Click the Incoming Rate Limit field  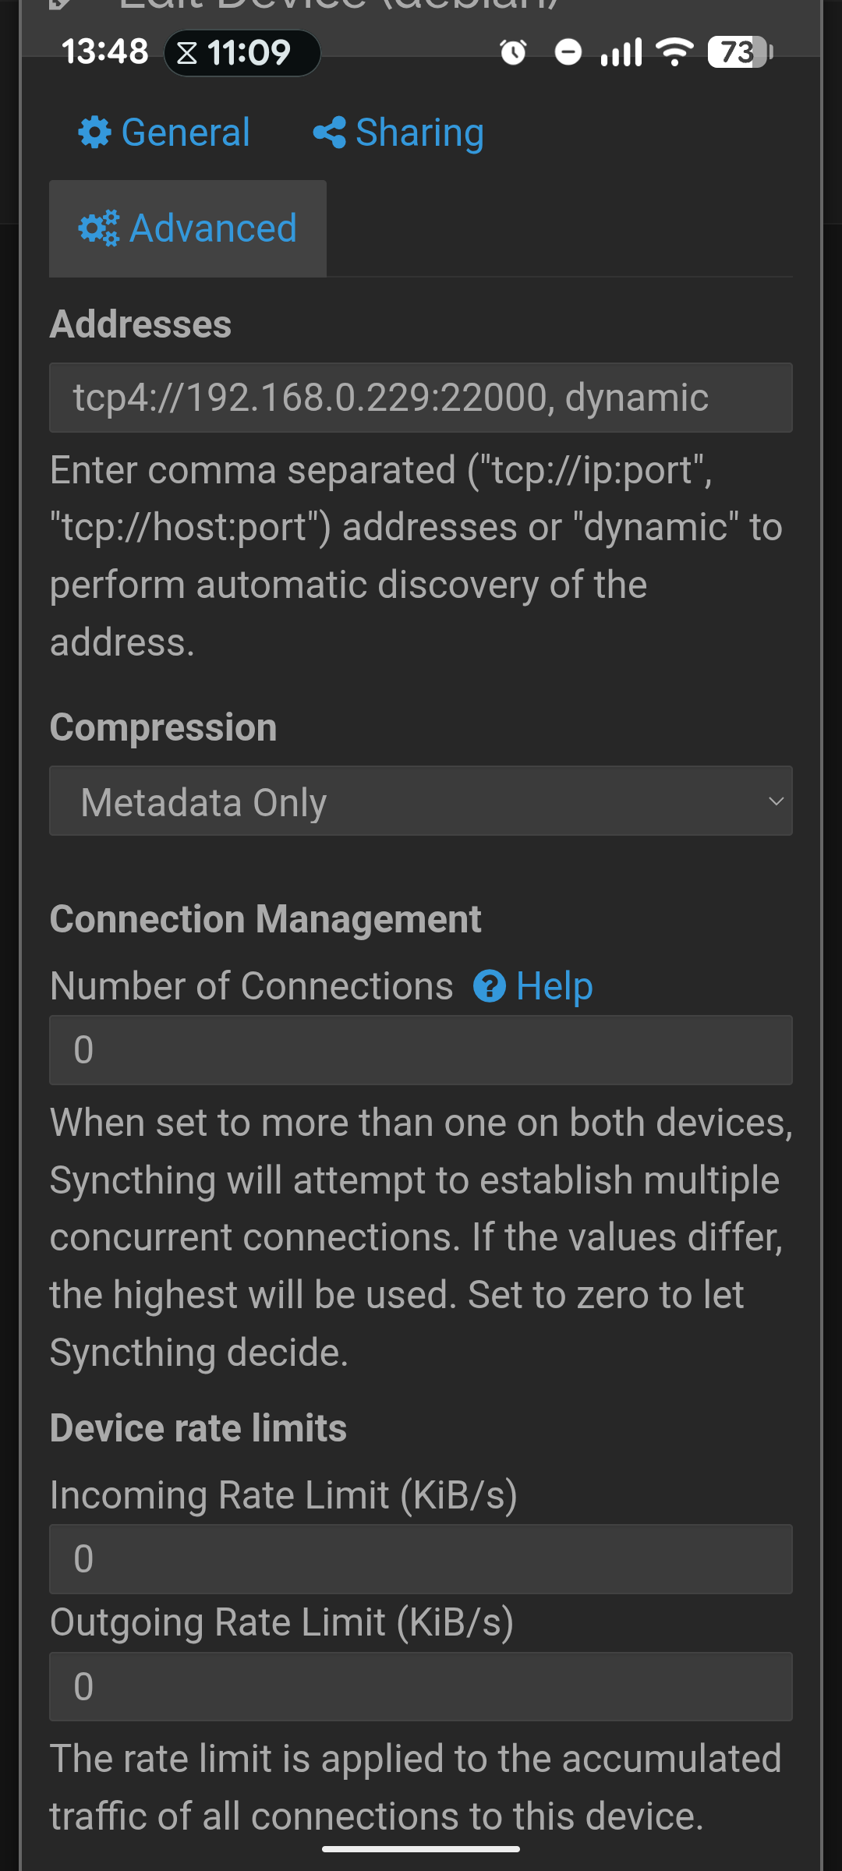point(421,1559)
